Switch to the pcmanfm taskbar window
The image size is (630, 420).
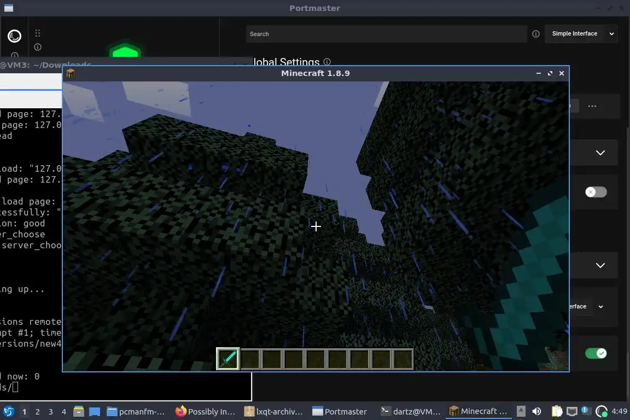pyautogui.click(x=136, y=412)
